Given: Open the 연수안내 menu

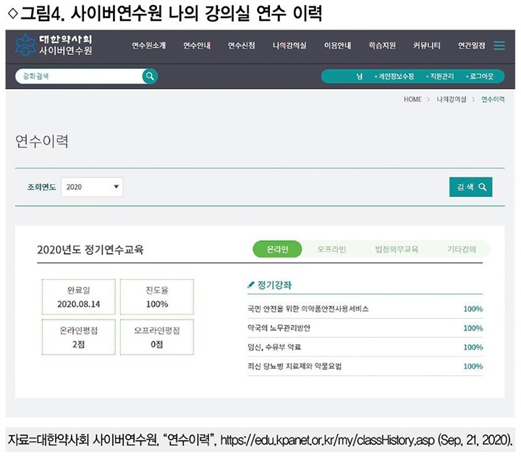Looking at the screenshot, I should click(197, 45).
